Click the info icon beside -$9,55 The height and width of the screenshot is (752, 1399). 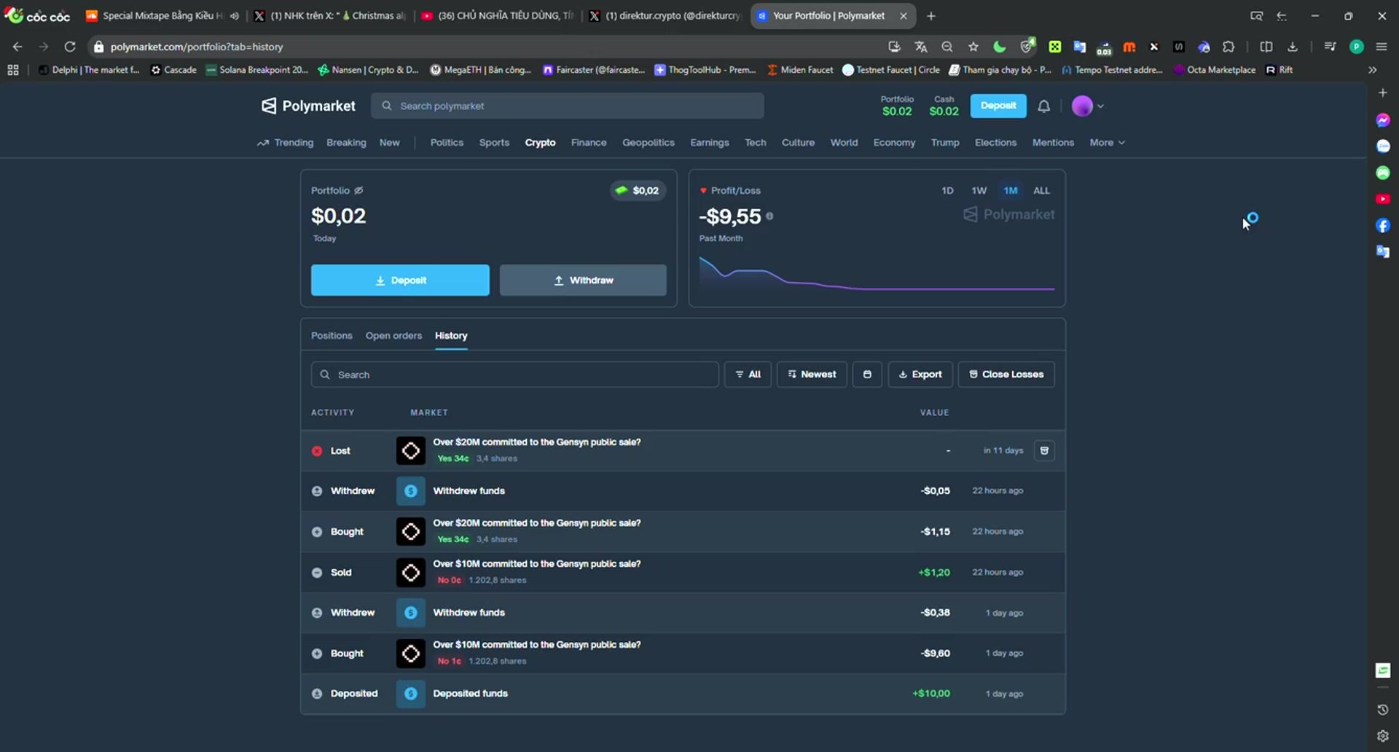tap(769, 216)
